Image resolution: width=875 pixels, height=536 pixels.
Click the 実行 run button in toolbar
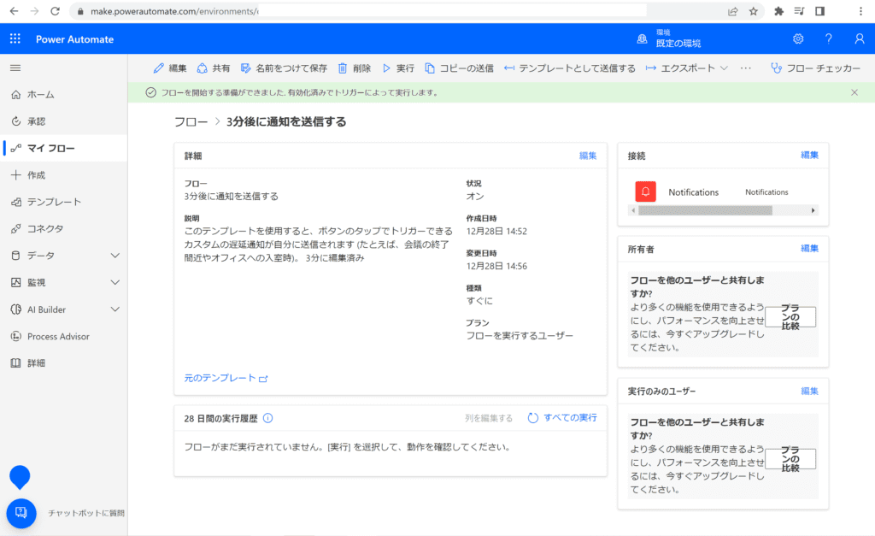pyautogui.click(x=397, y=68)
